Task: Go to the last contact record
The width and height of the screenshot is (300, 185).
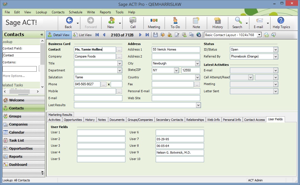Action: coord(147,35)
